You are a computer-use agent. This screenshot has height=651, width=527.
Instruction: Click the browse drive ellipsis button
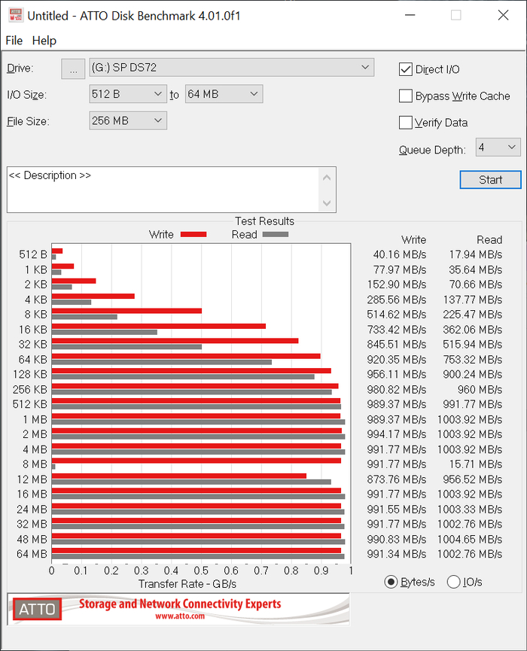pos(72,68)
